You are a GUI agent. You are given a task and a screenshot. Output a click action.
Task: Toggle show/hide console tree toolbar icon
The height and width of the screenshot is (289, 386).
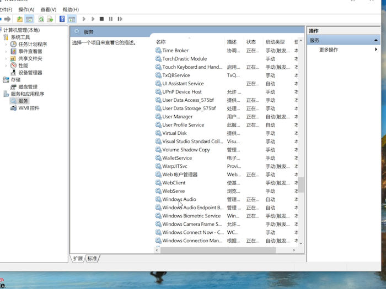coord(29,19)
